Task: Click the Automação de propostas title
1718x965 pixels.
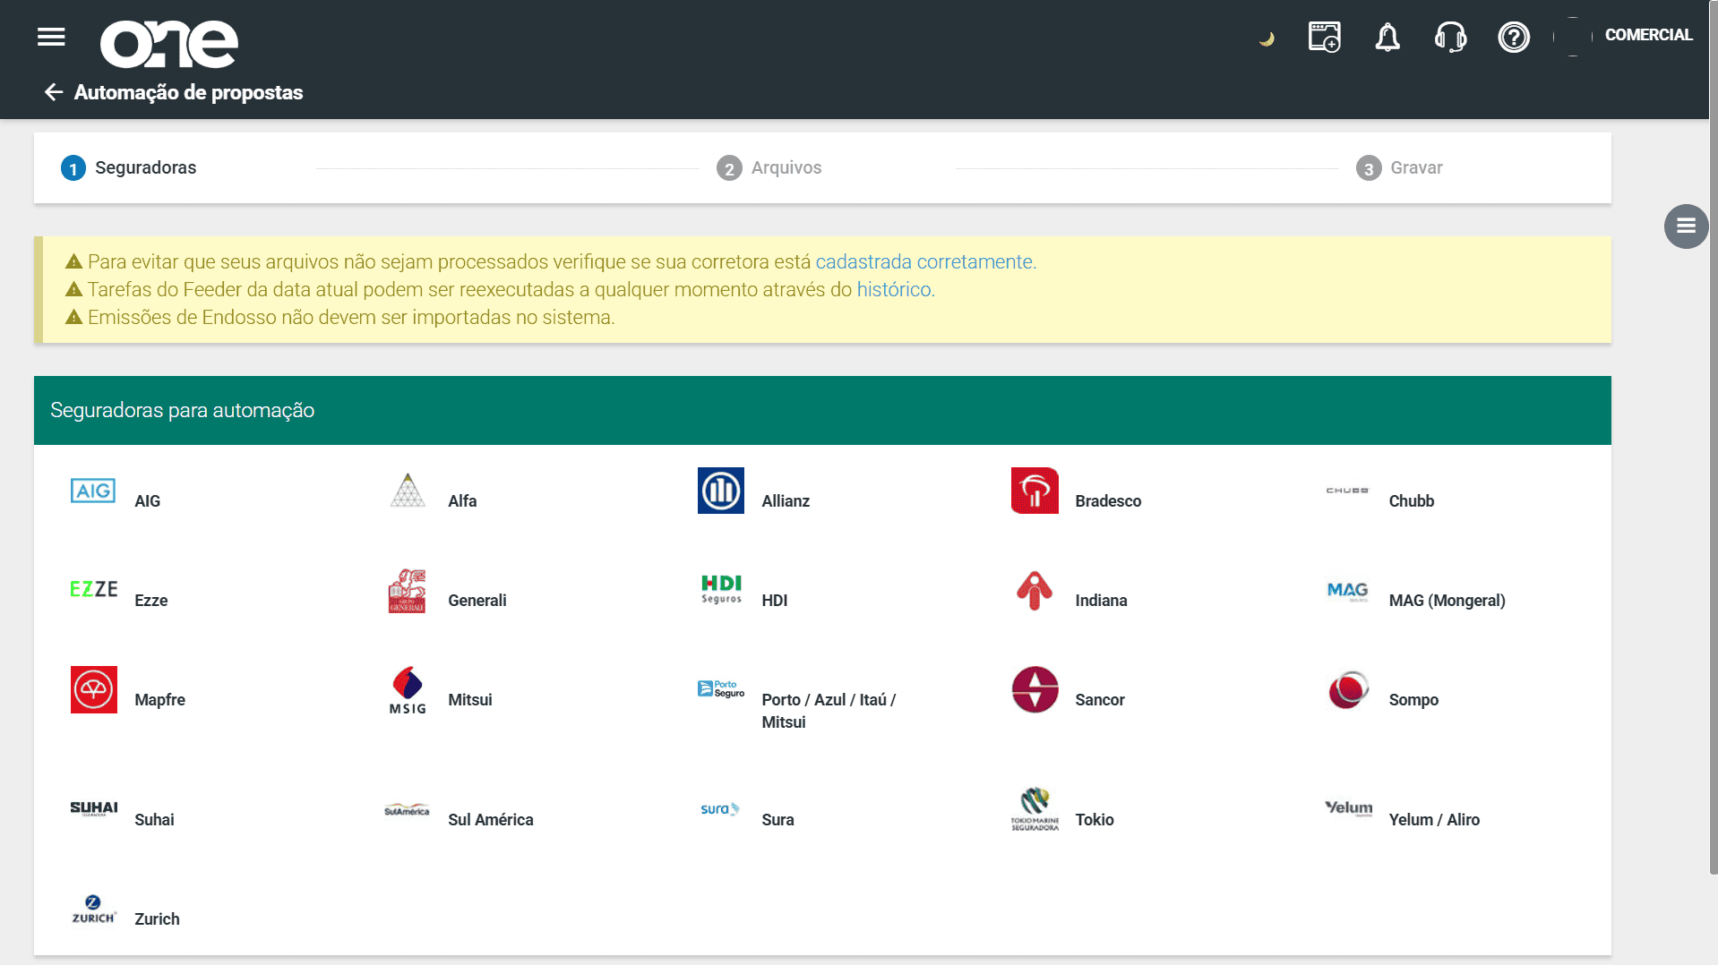Action: click(188, 92)
